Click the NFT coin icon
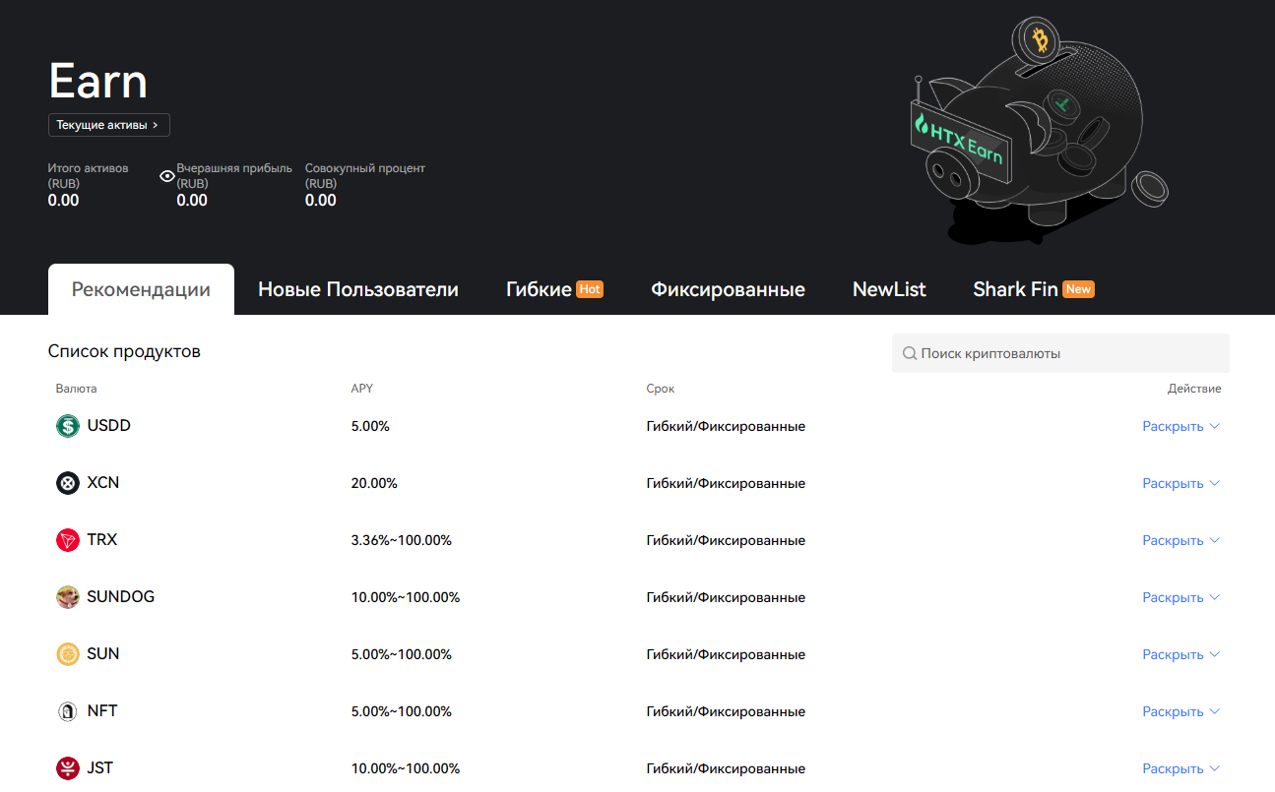 (67, 711)
